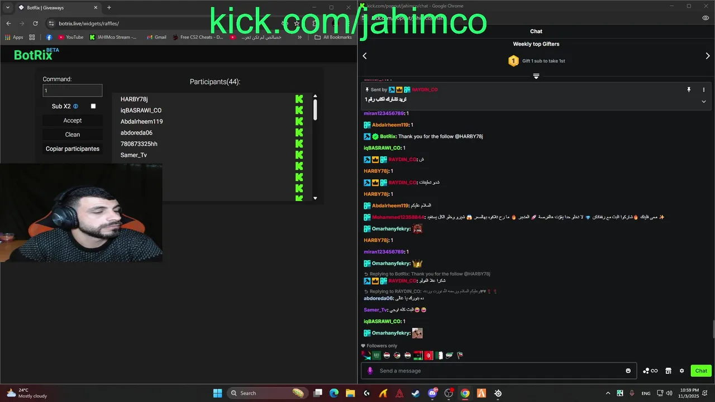The width and height of the screenshot is (715, 402).
Task: Open chat settings gear
Action: 681,371
